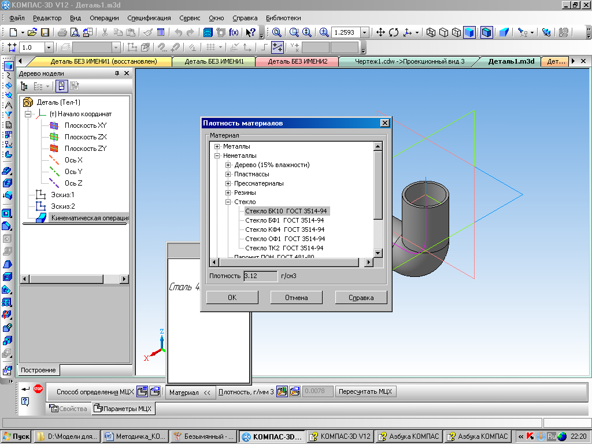Switch to Деталь БЕЗ ИМЕНИ2 tab

click(298, 61)
